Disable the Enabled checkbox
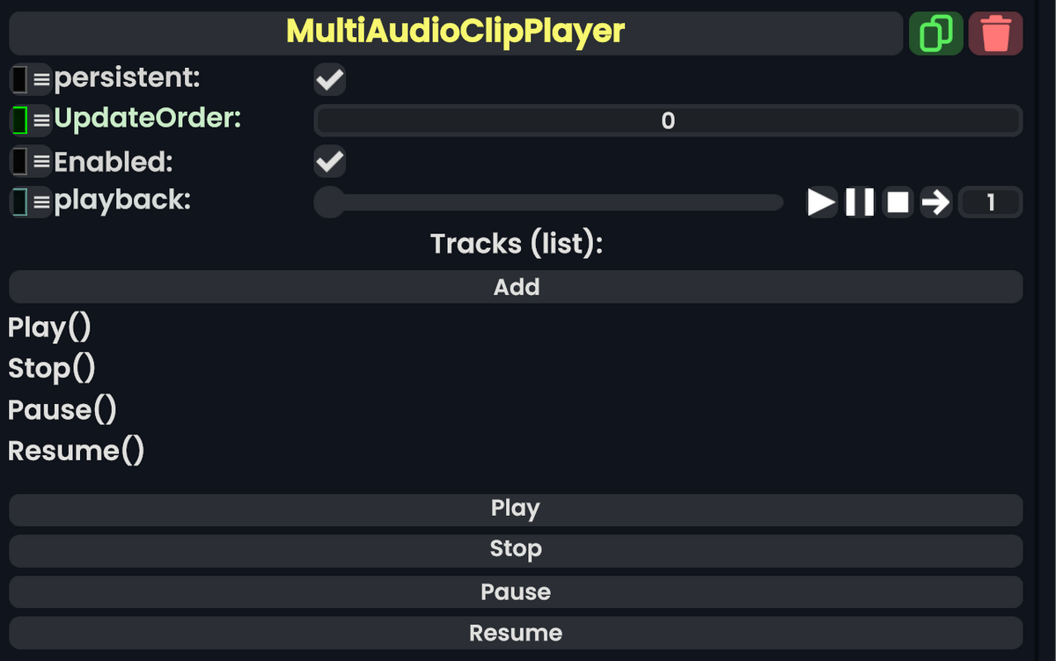The height and width of the screenshot is (661, 1056). (329, 161)
